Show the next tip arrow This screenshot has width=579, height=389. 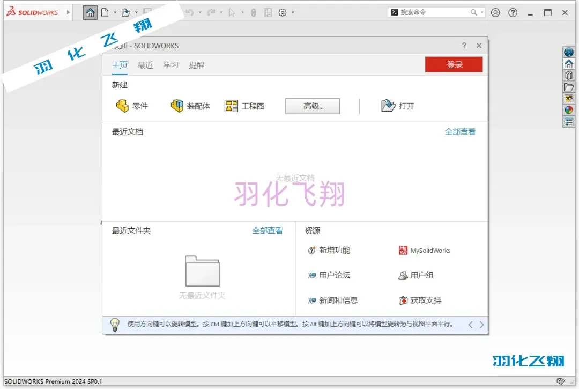481,325
